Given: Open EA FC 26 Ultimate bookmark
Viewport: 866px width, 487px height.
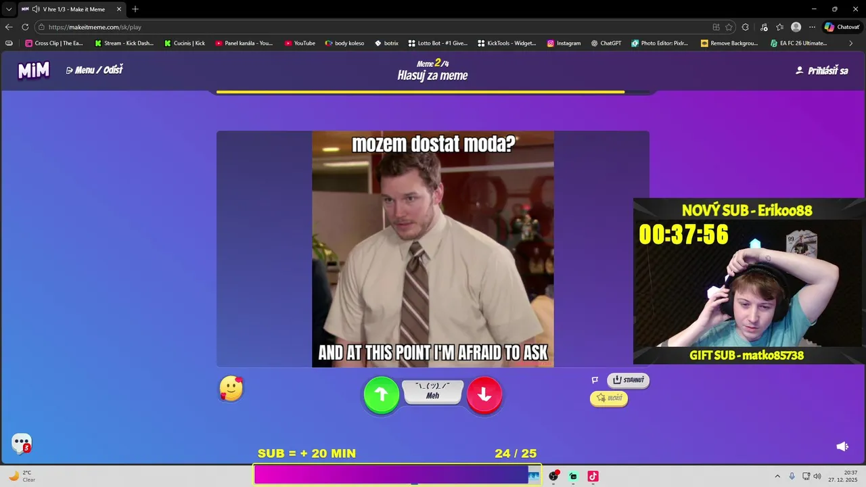Looking at the screenshot, I should tap(799, 43).
